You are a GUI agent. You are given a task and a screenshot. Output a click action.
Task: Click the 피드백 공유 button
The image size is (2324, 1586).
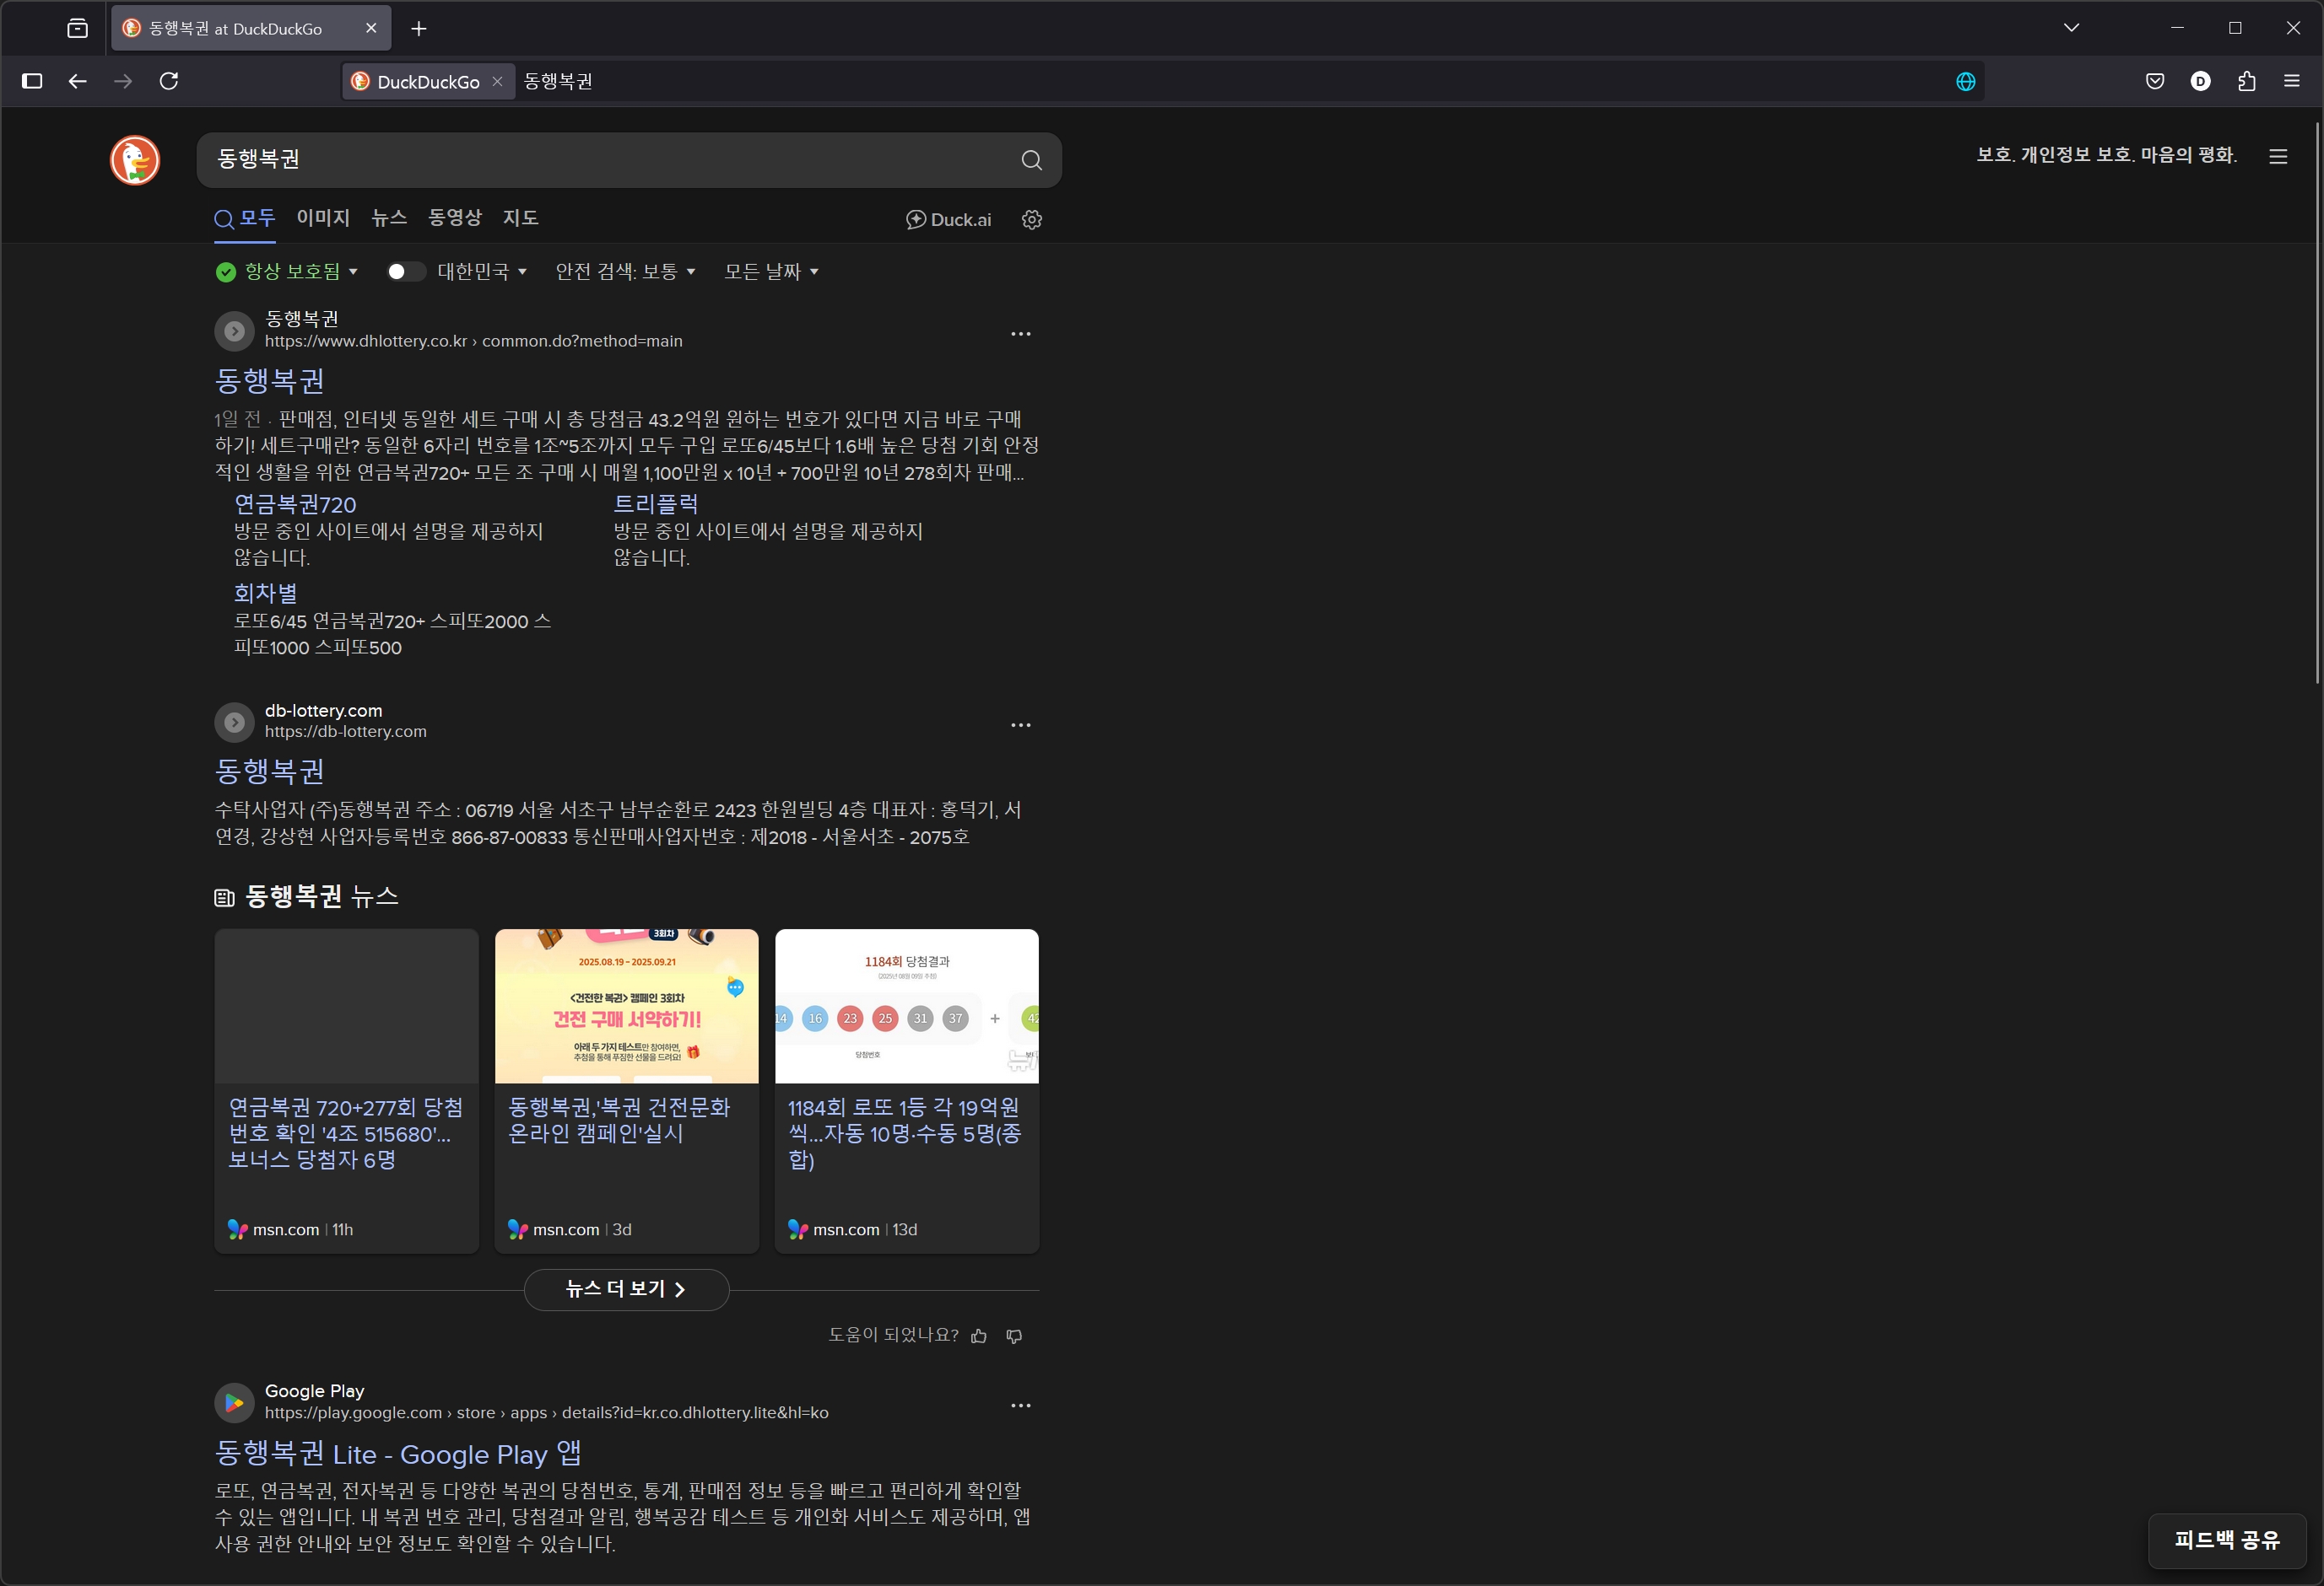pos(2227,1541)
